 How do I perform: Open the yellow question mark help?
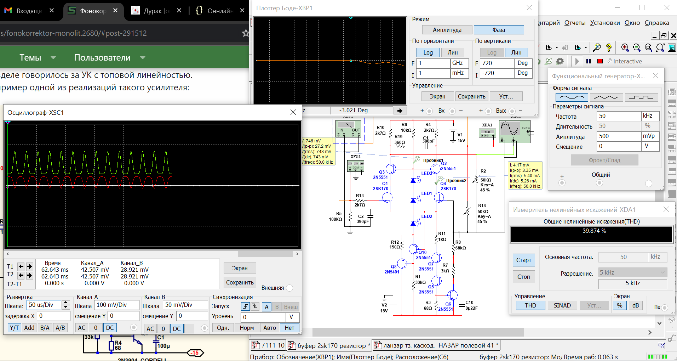(609, 47)
